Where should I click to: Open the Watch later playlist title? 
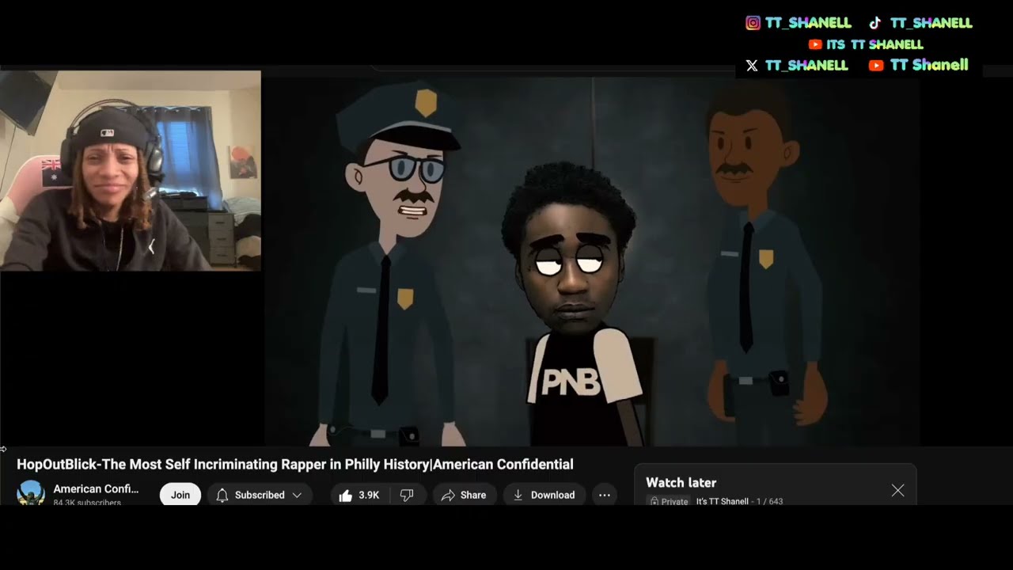pos(681,483)
